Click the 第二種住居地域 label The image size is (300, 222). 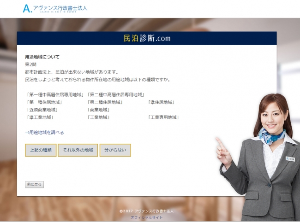coord(105,102)
